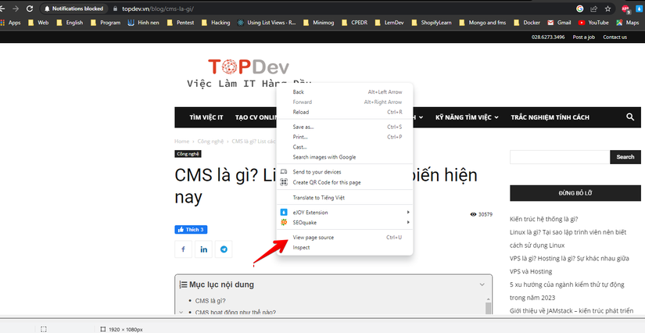
Task: Choose Print... from context menu
Action: pos(344,137)
